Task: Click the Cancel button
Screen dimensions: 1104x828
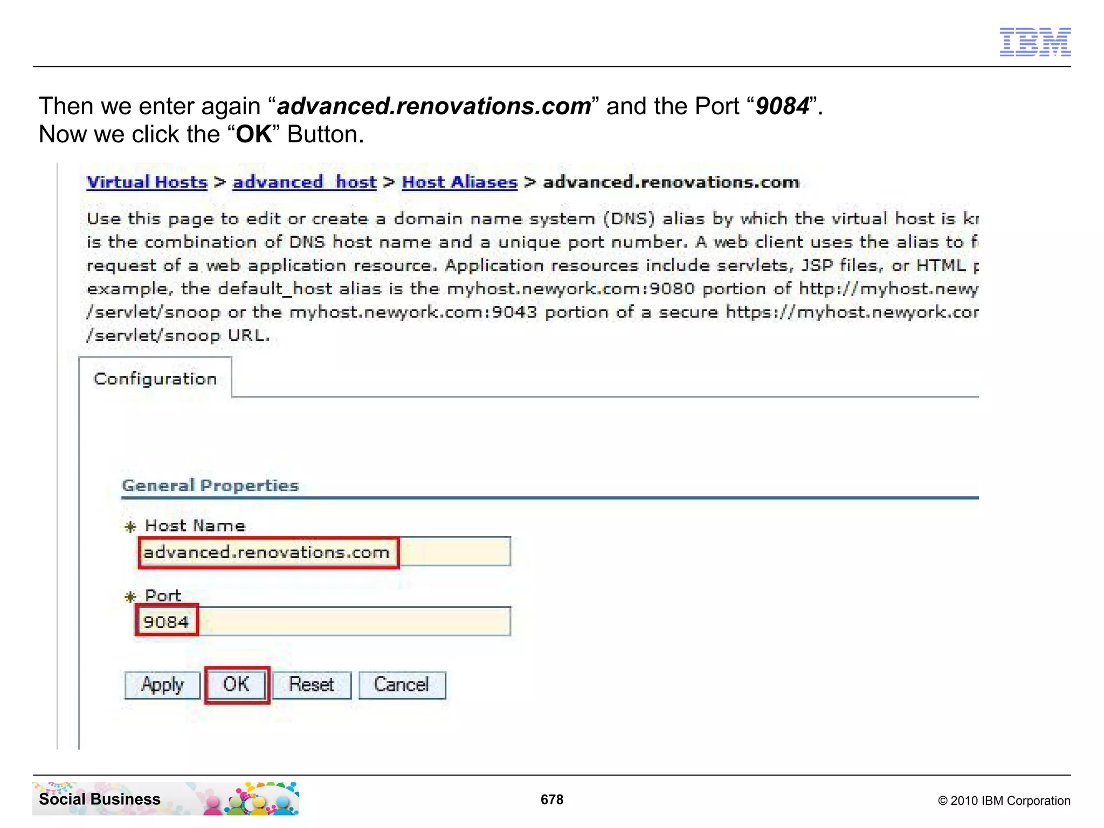Action: point(402,685)
